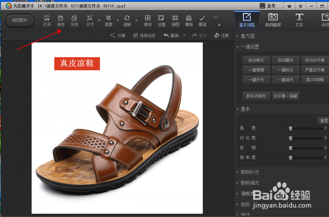Click the 登录 login button
The height and width of the screenshot is (217, 329).
(268, 6)
